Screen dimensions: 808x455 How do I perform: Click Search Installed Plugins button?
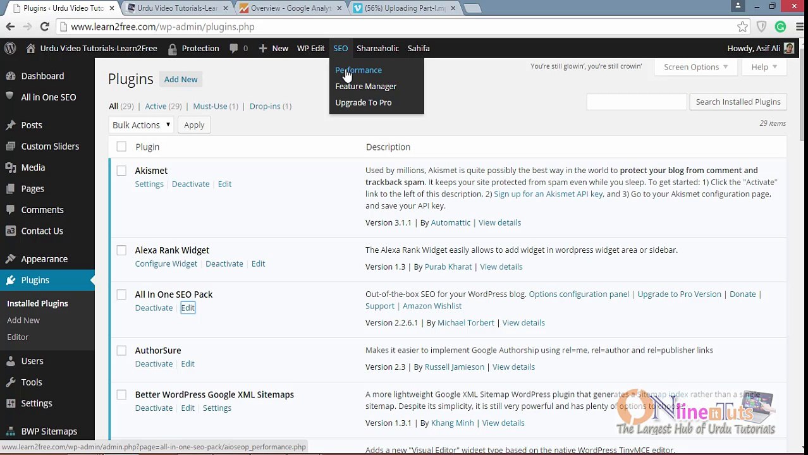tap(738, 102)
